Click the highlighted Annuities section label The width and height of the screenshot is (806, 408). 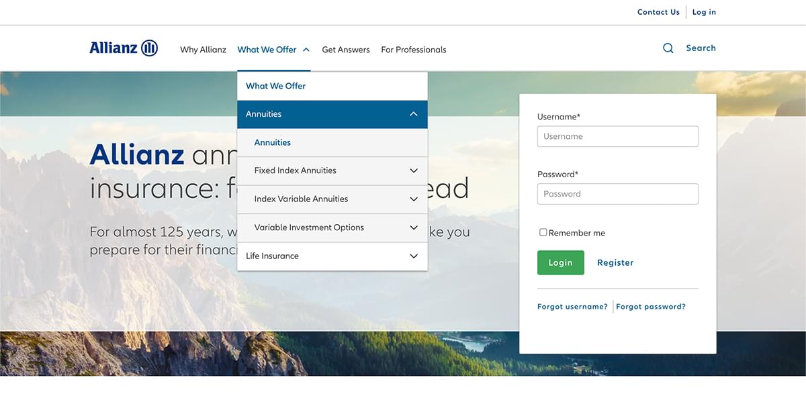point(263,114)
